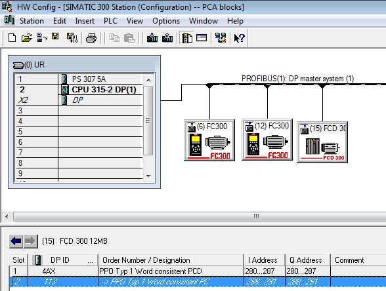
Task: Click the (0) UR rack title
Action: [34, 65]
